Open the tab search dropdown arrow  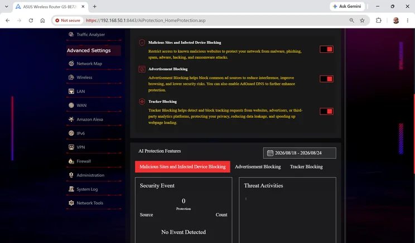(6, 6)
